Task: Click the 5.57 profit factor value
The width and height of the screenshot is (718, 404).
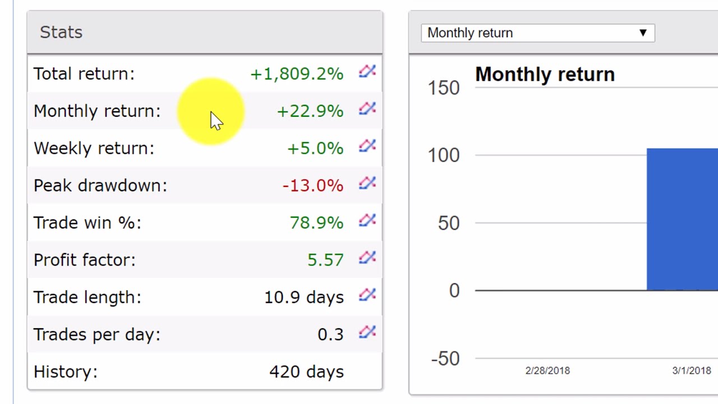Action: 325,260
